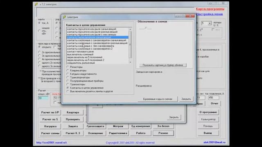This screenshot has width=262, height=147.
Task: Open 'Настройка меню' link
Action: click(209, 14)
